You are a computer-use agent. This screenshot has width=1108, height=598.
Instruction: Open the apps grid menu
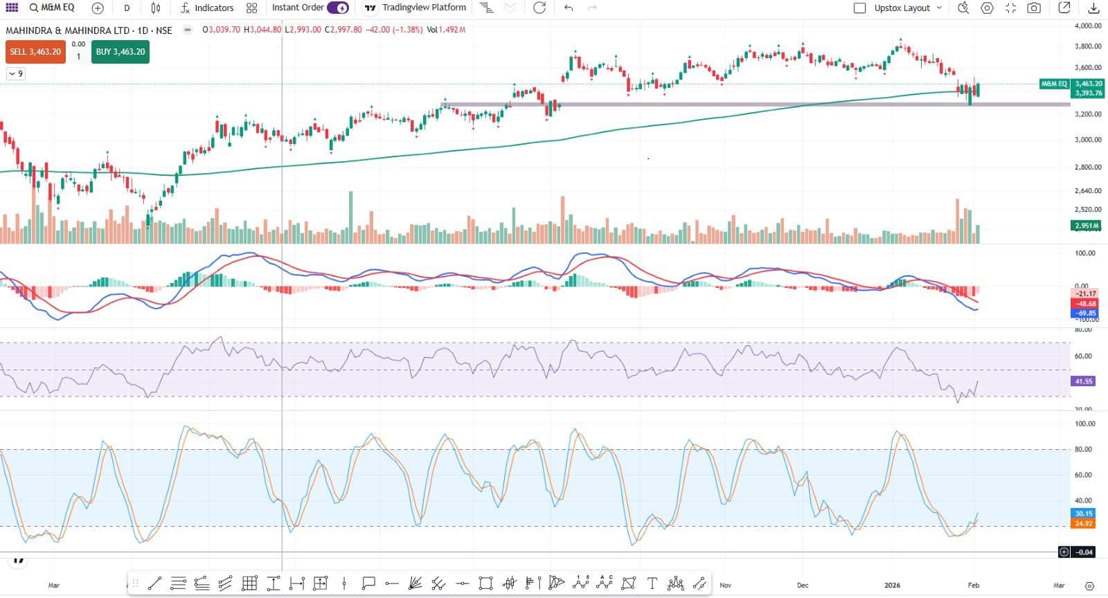[x=12, y=8]
